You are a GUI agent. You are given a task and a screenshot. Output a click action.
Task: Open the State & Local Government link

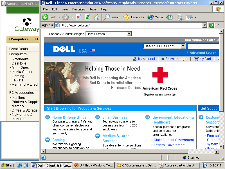click(x=174, y=140)
